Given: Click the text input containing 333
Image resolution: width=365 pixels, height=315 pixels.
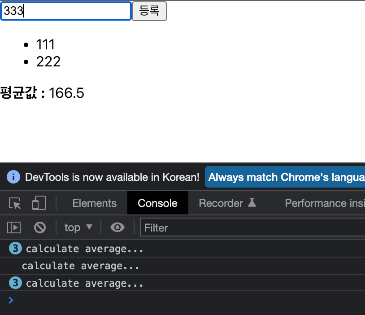Looking at the screenshot, I should point(66,11).
